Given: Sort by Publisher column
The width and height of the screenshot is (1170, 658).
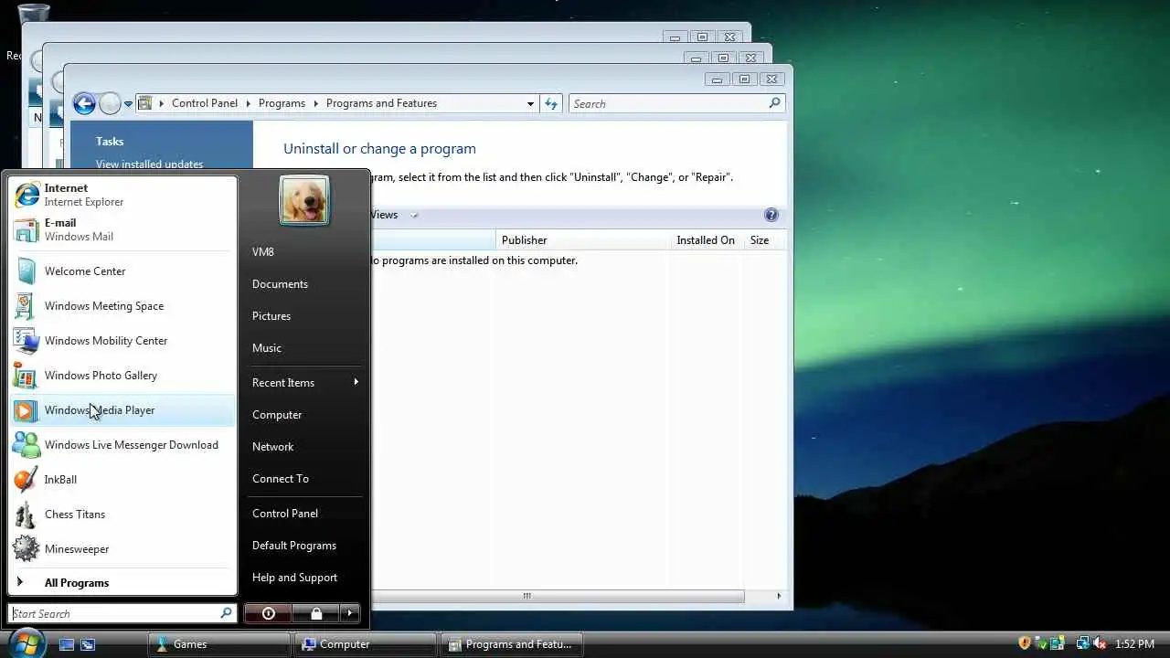Looking at the screenshot, I should pos(583,240).
